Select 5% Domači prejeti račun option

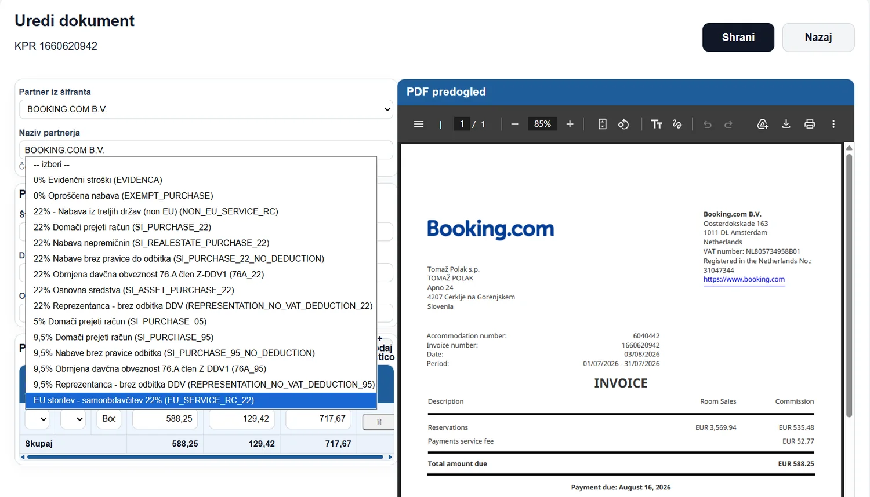tap(201, 321)
